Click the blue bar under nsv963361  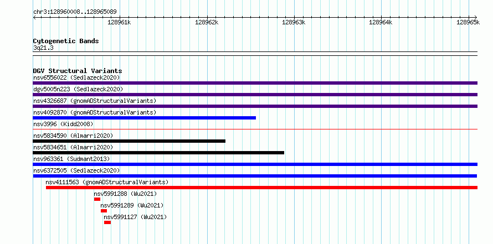click(255, 164)
